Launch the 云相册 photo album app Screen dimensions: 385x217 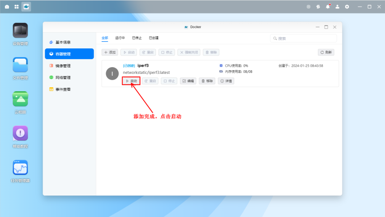(x=21, y=99)
